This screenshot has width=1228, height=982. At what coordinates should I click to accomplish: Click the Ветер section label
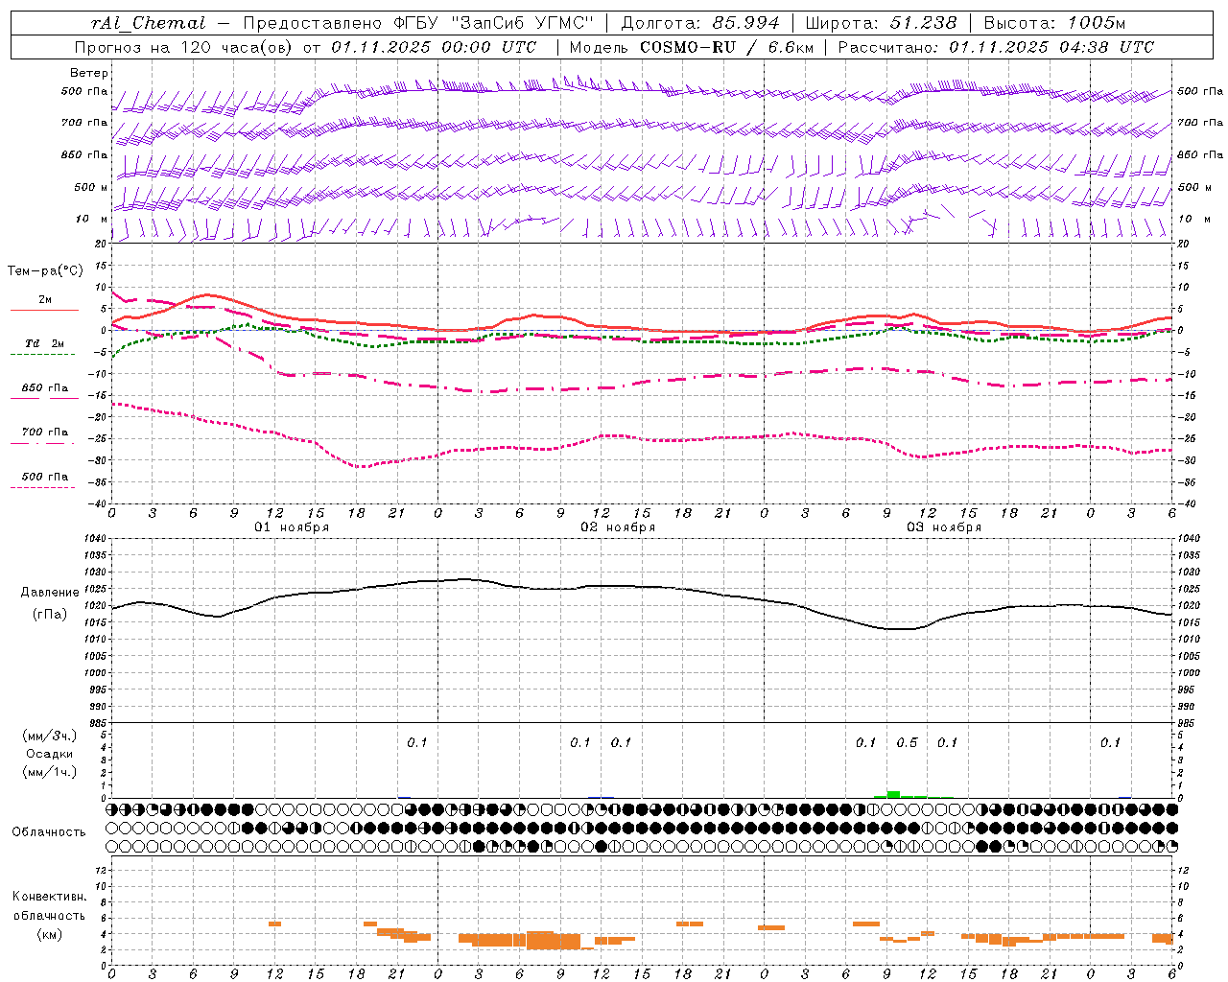[89, 73]
